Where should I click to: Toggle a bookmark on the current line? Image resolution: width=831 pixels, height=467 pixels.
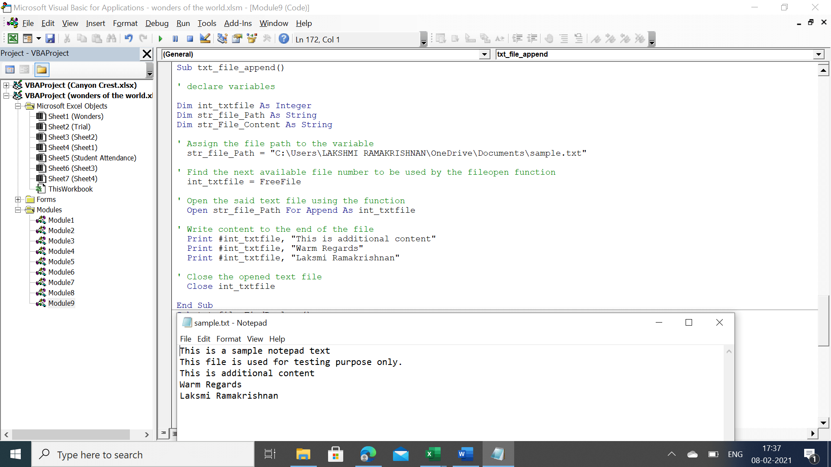[x=596, y=38]
